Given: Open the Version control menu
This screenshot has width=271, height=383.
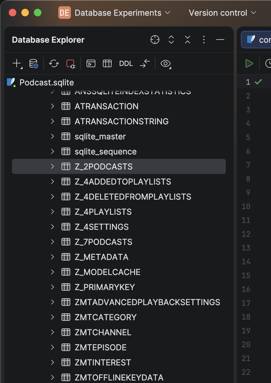Looking at the screenshot, I should (x=222, y=13).
